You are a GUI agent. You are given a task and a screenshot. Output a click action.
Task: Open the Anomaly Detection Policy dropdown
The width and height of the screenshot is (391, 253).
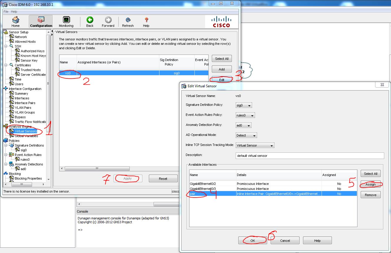click(244, 125)
